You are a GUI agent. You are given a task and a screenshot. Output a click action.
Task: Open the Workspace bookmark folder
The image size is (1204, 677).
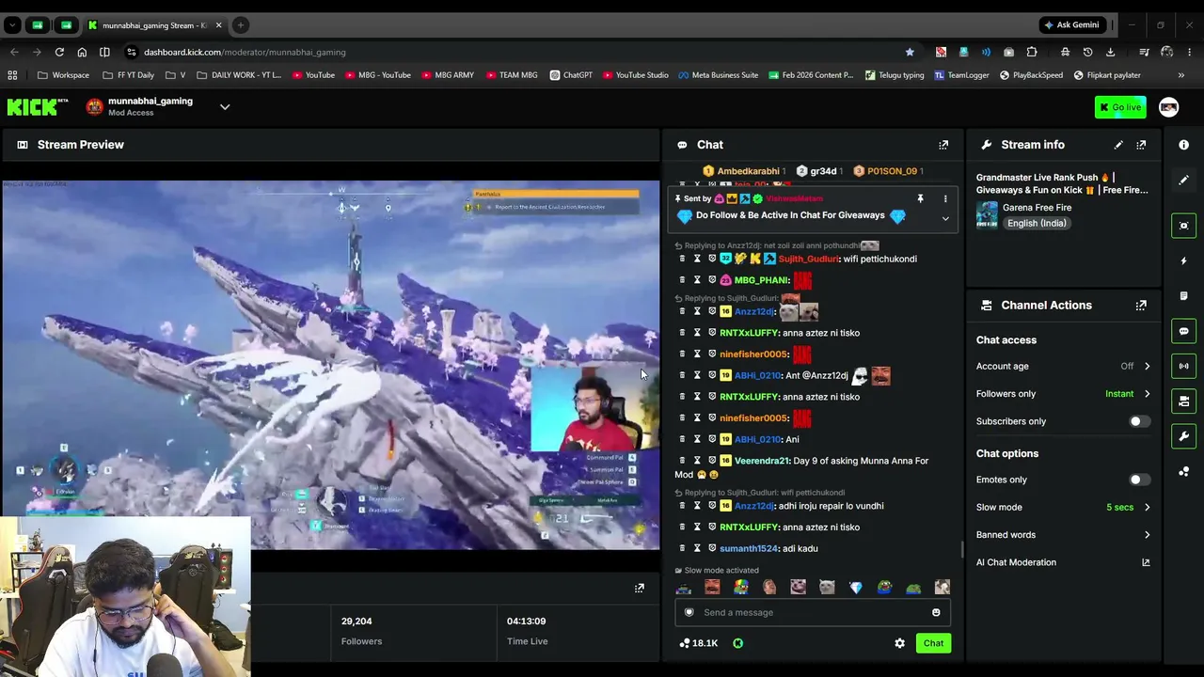[64, 75]
